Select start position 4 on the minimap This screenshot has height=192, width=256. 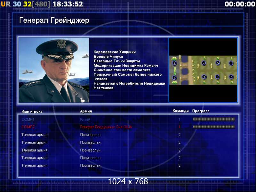[204, 63]
